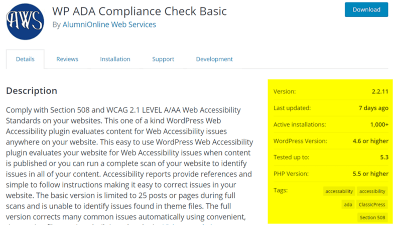This screenshot has width=396, height=225.
Task: Click the '5.5 or higher' PHP version value
Action: (370, 173)
